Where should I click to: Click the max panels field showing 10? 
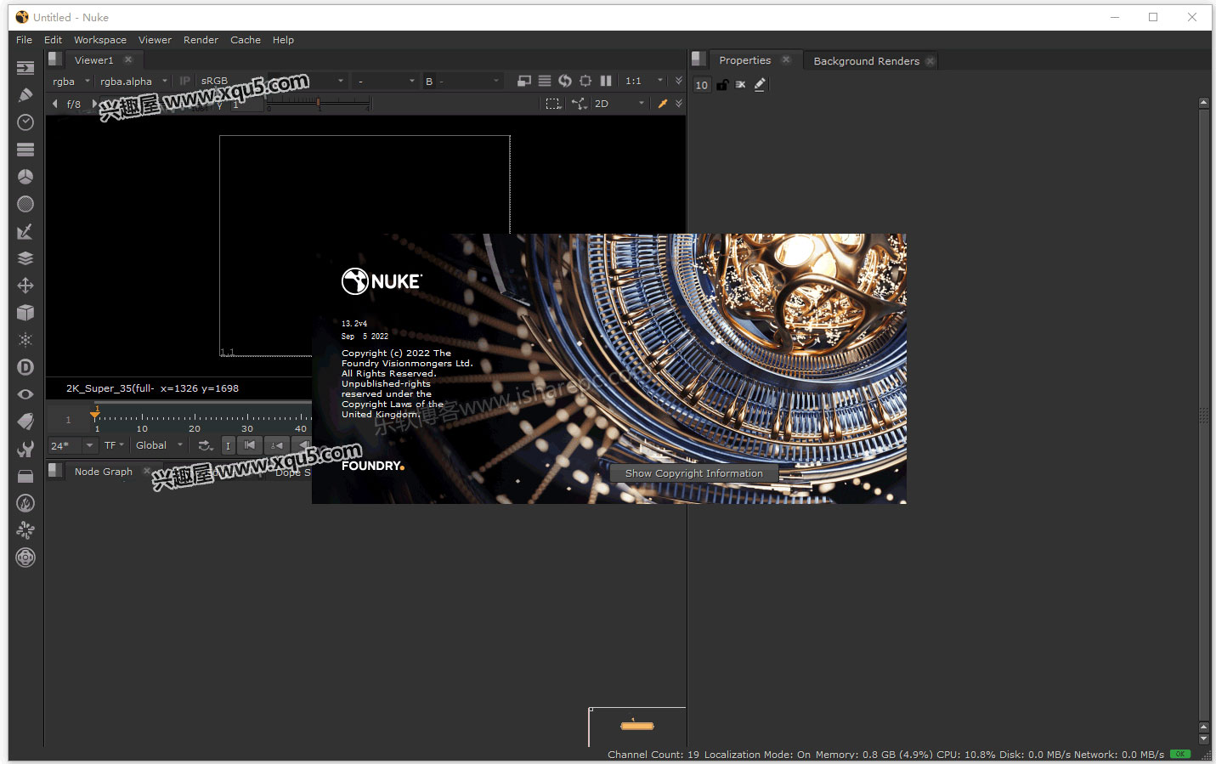(701, 85)
